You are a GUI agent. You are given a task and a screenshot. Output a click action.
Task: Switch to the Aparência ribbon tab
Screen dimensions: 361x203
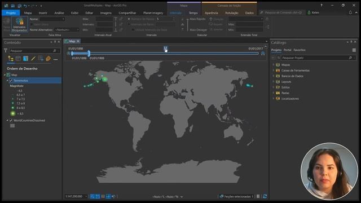[x=212, y=13]
